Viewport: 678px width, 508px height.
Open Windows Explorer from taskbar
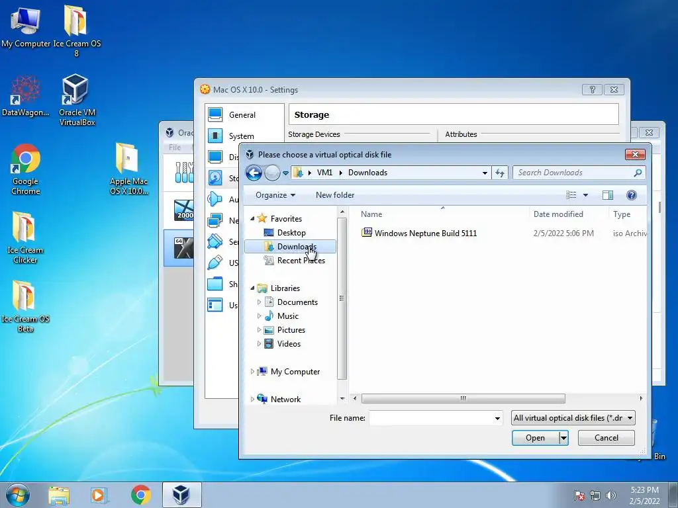click(59, 495)
